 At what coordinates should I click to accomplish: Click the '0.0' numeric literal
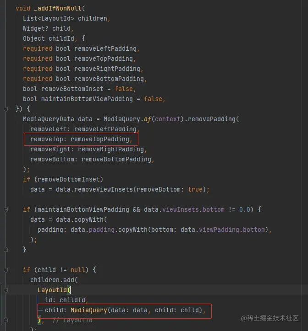[244, 210]
